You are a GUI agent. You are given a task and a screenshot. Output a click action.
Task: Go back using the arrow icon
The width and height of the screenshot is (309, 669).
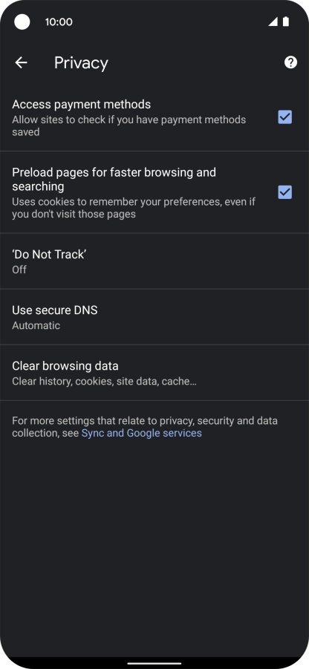coord(21,62)
